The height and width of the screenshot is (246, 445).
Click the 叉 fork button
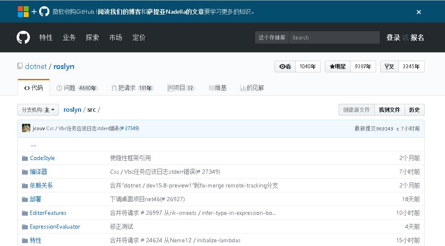click(x=390, y=66)
